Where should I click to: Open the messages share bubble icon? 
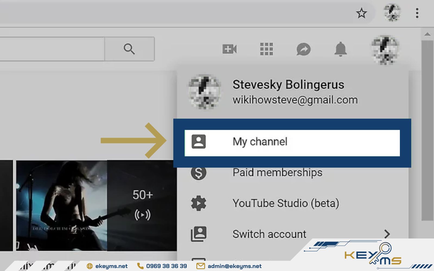303,49
